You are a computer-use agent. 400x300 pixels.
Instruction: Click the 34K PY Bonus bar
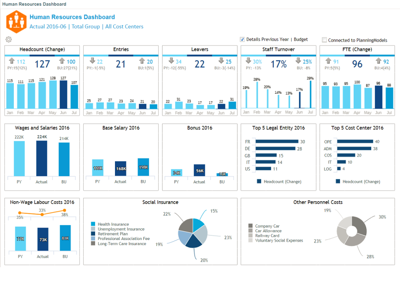(177, 172)
